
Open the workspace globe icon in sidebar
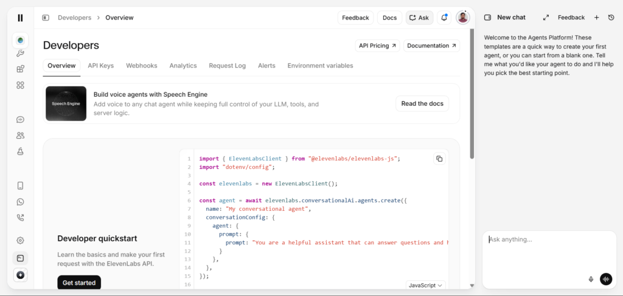coord(20,41)
